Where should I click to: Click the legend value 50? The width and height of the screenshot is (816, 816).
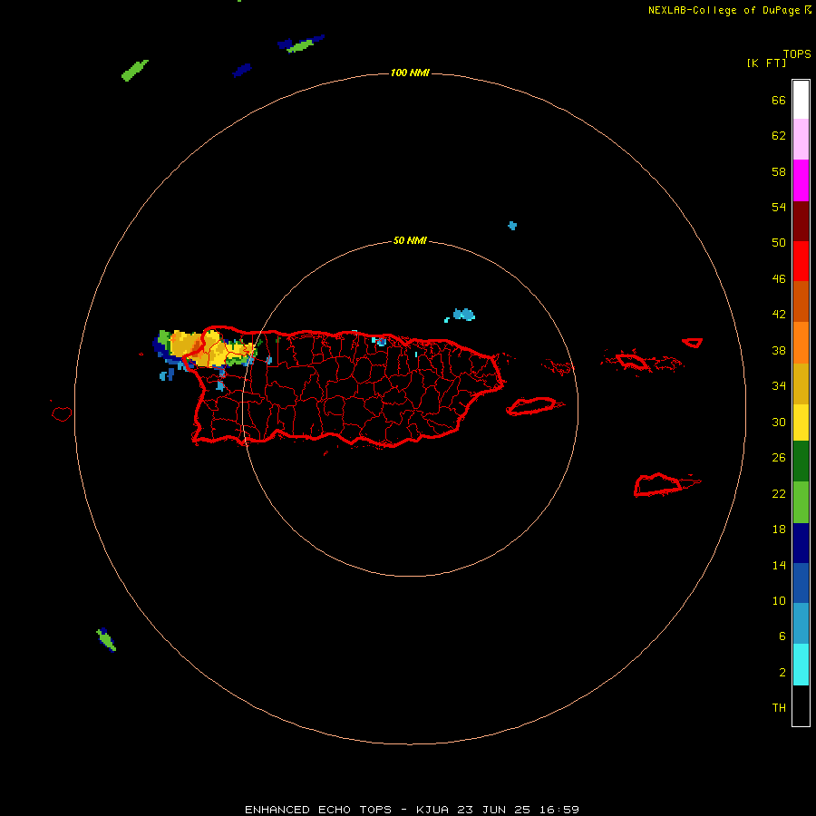click(779, 242)
